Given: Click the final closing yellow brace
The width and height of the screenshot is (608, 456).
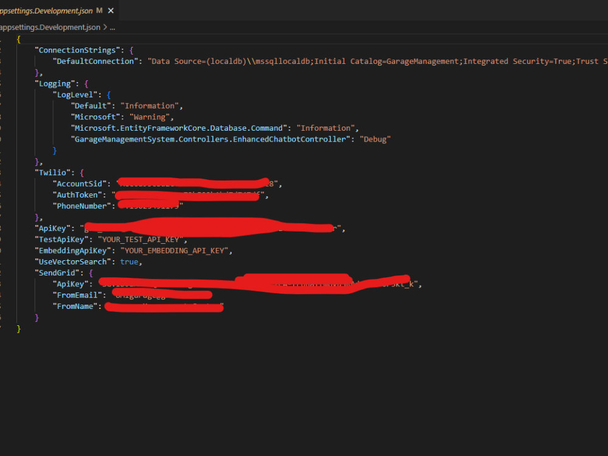Looking at the screenshot, I should click(x=19, y=329).
